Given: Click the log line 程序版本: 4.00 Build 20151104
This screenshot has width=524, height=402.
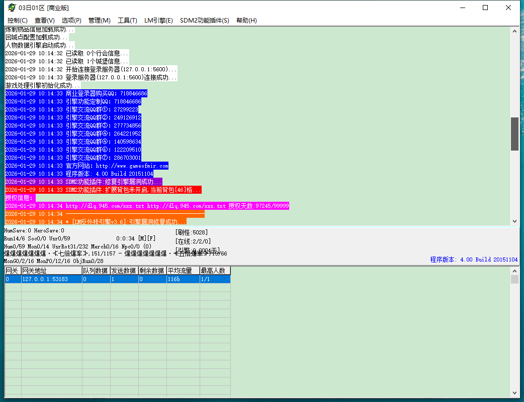Looking at the screenshot, I should [x=79, y=174].
